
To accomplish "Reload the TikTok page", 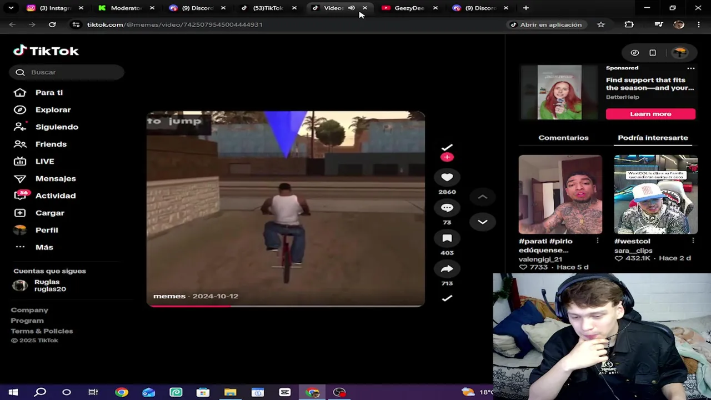I will click(52, 24).
